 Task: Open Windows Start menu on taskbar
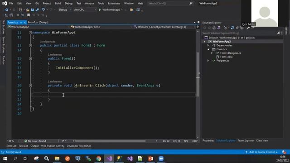pos(5,158)
